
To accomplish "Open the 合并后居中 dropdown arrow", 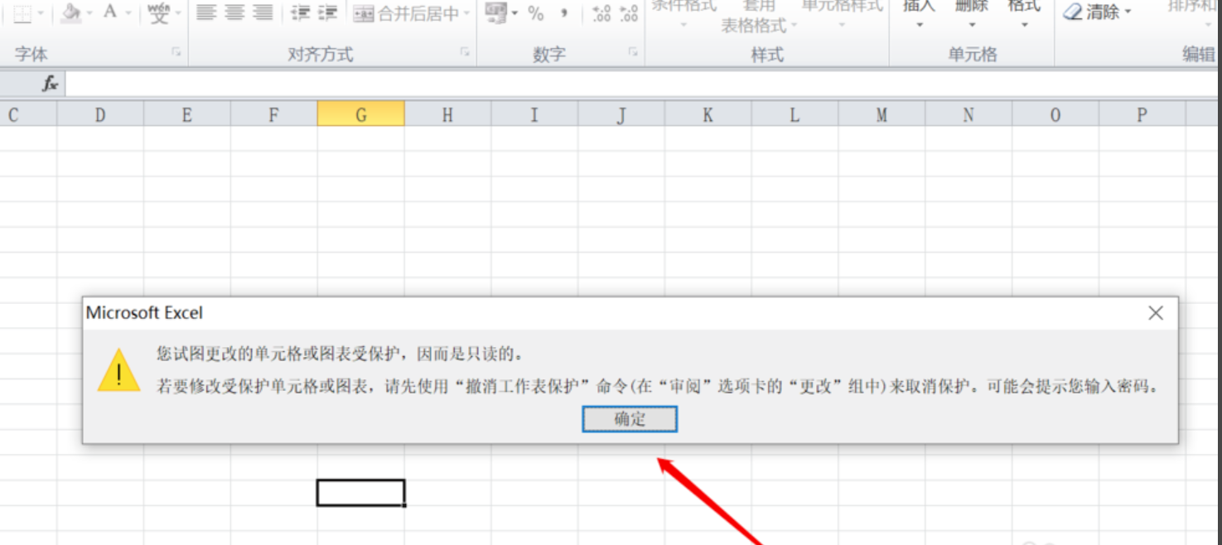I will pyautogui.click(x=466, y=13).
